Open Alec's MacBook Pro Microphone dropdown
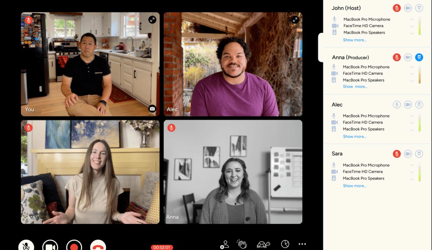 click(412, 116)
